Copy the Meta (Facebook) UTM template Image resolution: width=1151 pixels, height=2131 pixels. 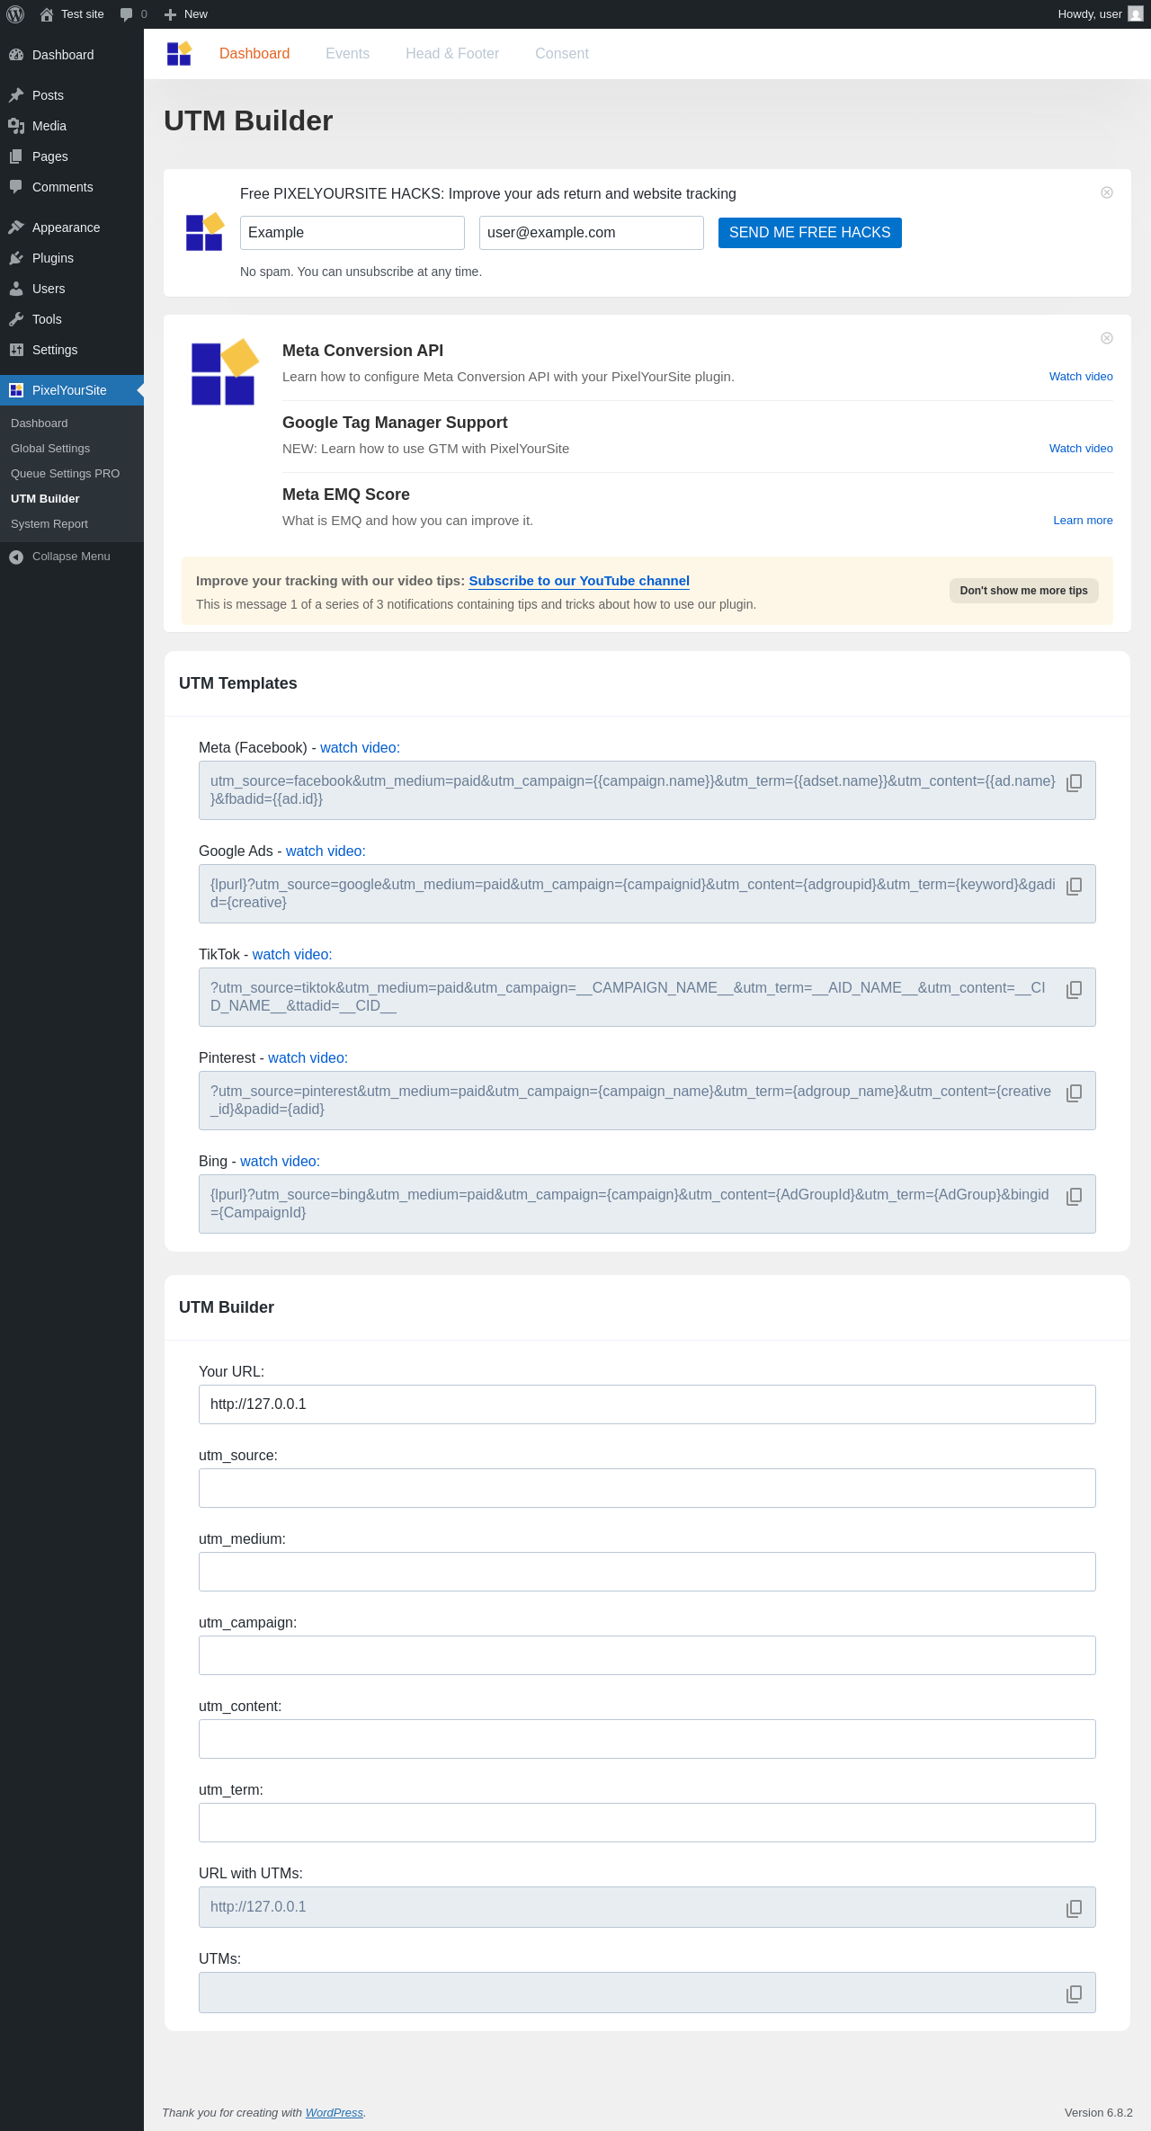[1074, 783]
